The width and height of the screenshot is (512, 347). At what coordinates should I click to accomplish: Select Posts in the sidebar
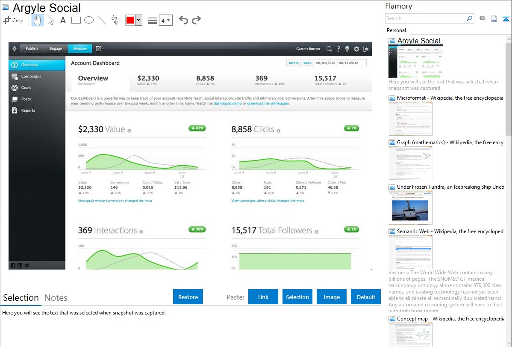point(37,99)
